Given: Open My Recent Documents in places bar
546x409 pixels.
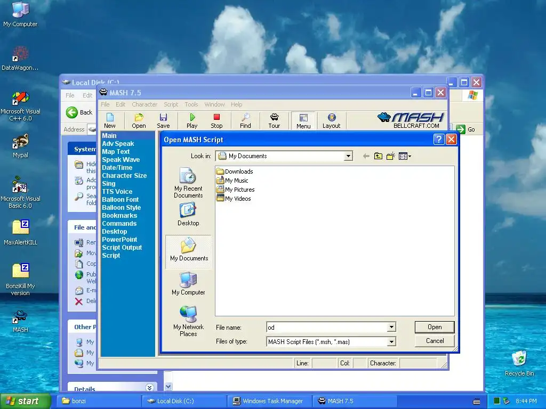Looking at the screenshot, I should click(x=188, y=183).
